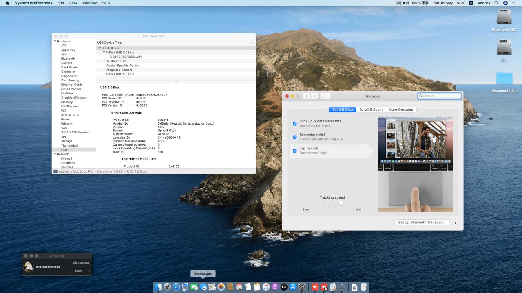Open Safari in the Dock
Viewport: 522px width, 293px height.
tap(176, 287)
